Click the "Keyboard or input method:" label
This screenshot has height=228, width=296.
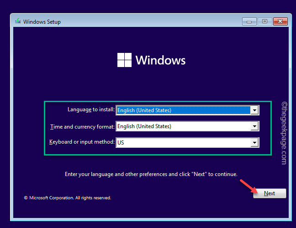click(82, 142)
